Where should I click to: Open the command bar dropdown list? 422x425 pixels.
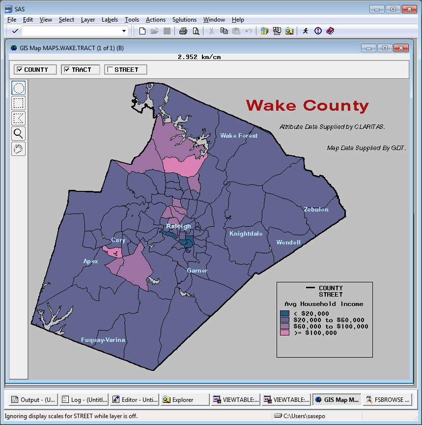125,30
